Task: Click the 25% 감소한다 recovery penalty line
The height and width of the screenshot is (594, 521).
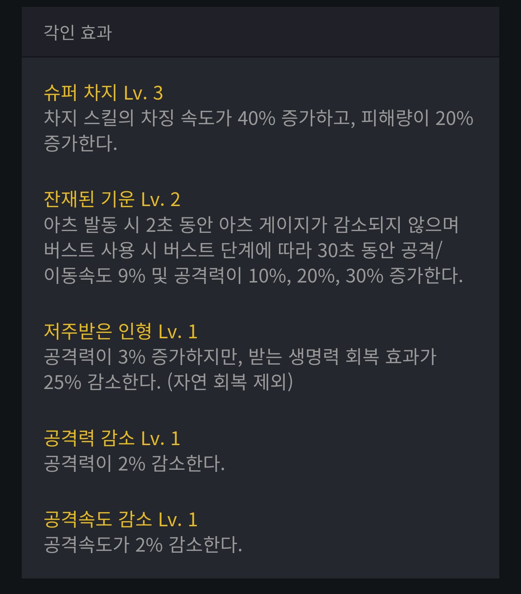Action: pos(102,382)
